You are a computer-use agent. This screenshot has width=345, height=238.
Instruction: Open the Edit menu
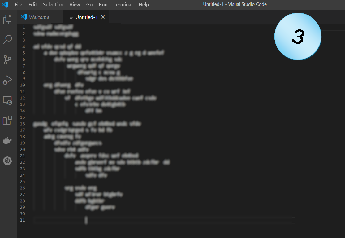point(32,4)
